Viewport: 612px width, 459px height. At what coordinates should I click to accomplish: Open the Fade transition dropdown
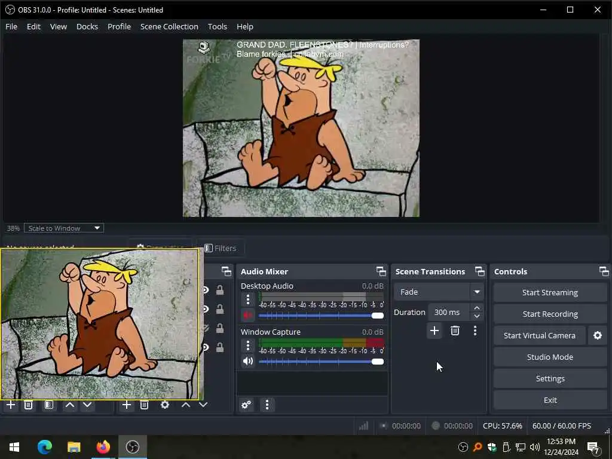click(439, 292)
